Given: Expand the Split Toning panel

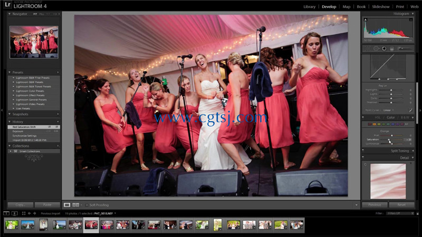Looking at the screenshot, I should pyautogui.click(x=413, y=151).
